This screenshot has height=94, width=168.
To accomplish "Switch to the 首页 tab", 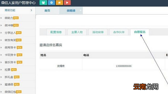I will (x=47, y=11).
